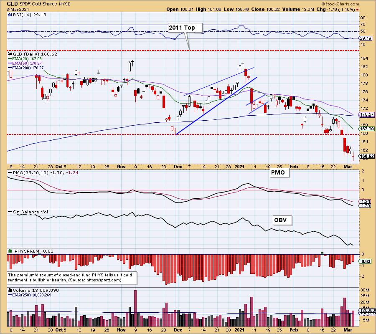
Task: Click the 160.62 last price tag on the axis
Action: point(367,156)
